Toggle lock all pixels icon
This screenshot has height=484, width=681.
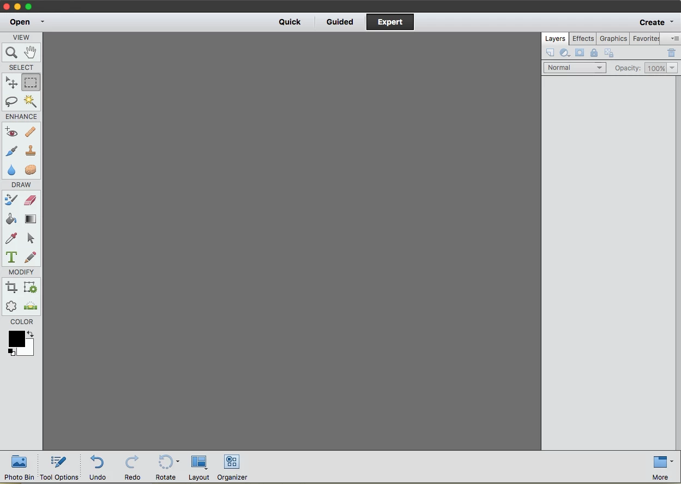(594, 53)
